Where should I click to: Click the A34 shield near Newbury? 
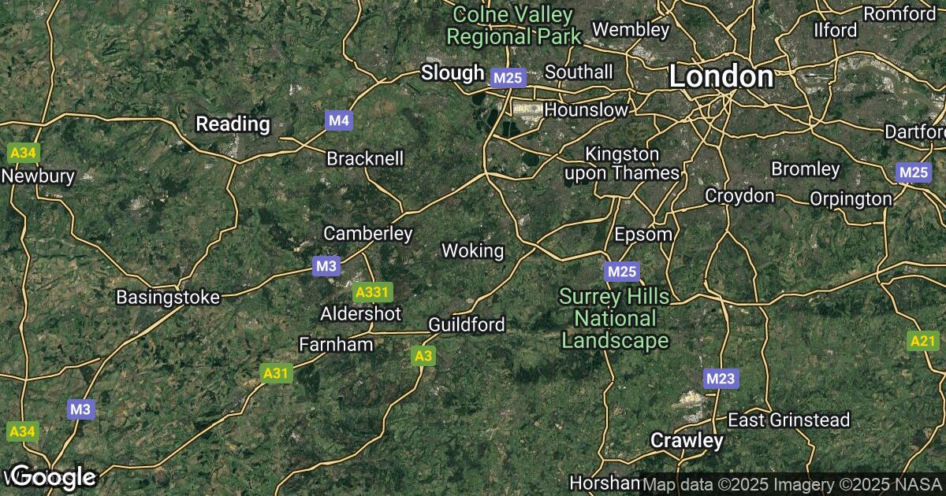click(x=21, y=151)
